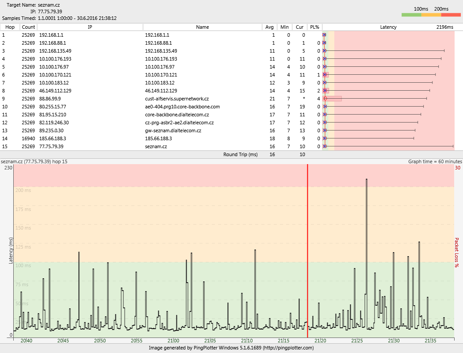Click the Graph time = 60 minutes label
Screen dimensions: 463x353
click(x=435, y=161)
